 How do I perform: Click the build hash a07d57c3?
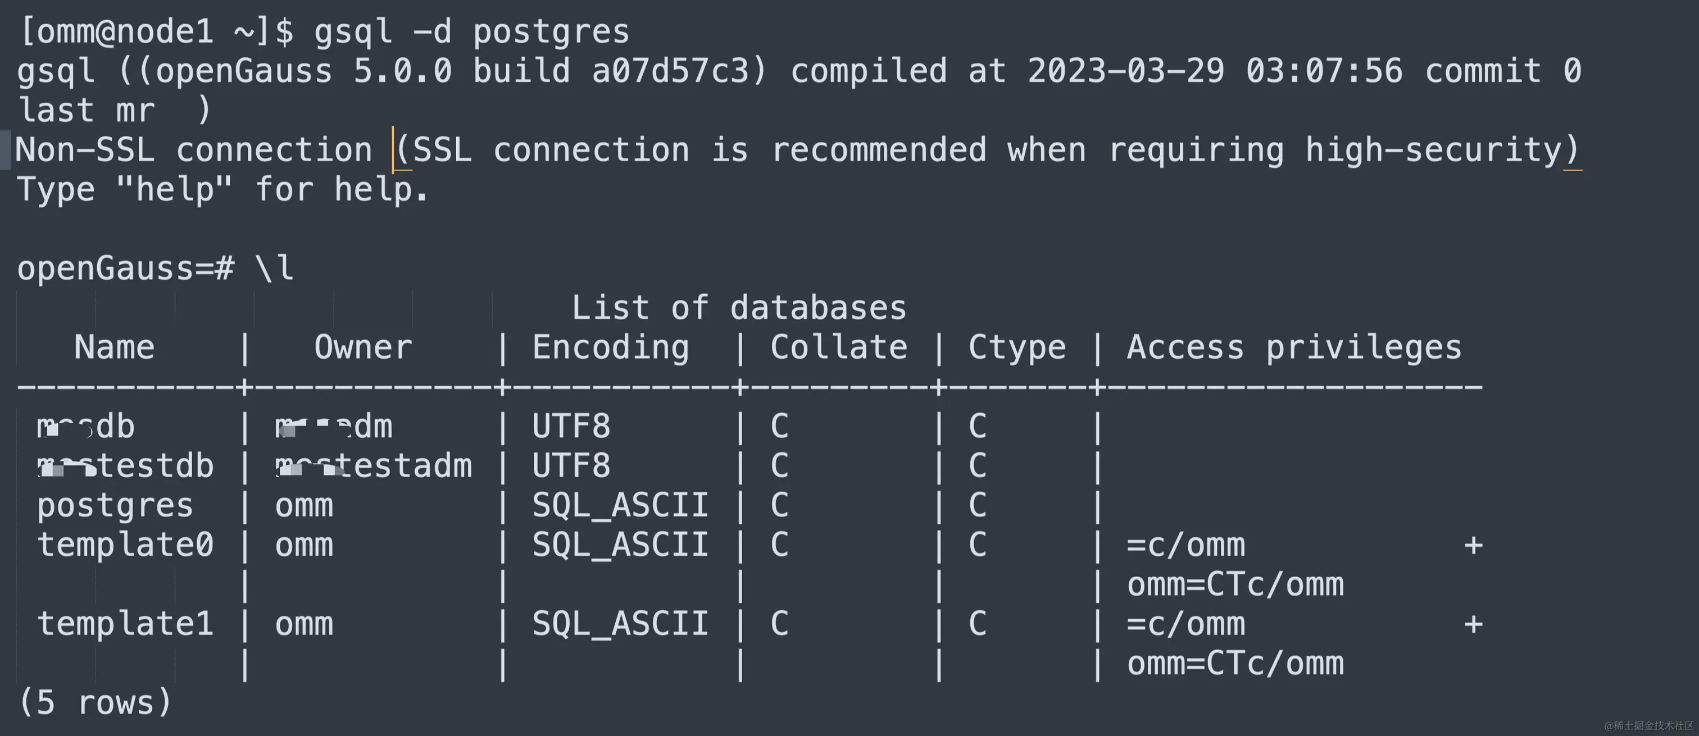(x=671, y=71)
